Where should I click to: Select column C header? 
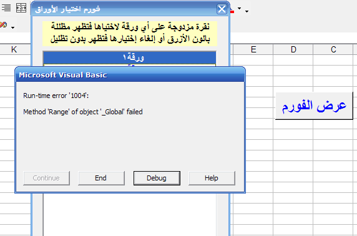click(x=333, y=49)
